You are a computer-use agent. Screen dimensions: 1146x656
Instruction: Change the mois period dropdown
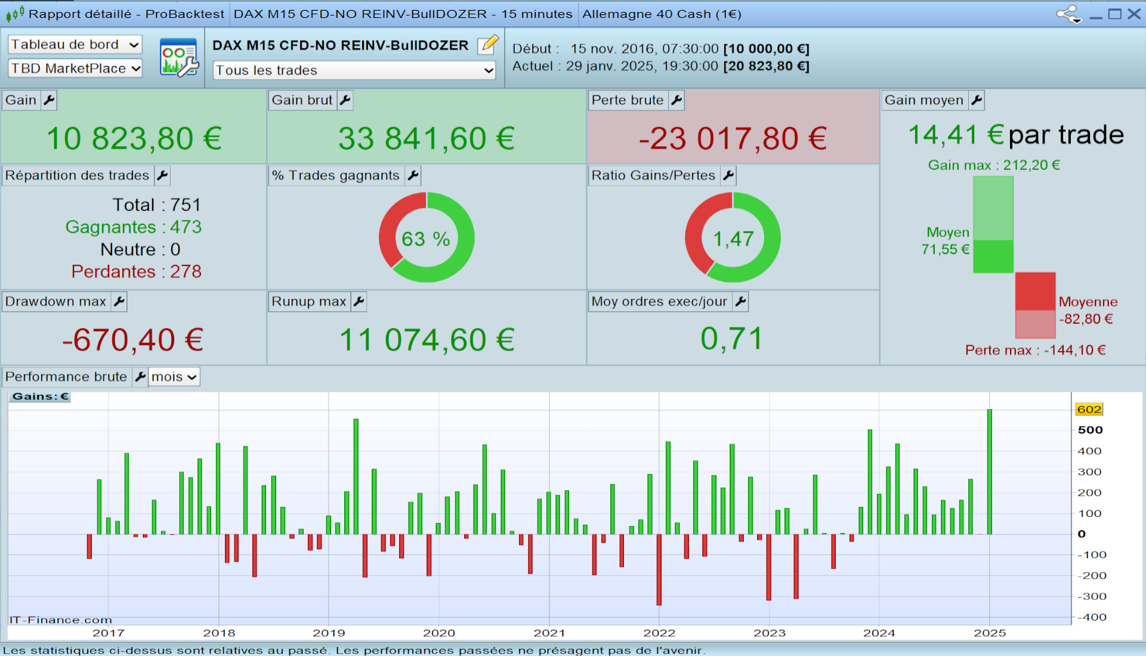point(174,377)
